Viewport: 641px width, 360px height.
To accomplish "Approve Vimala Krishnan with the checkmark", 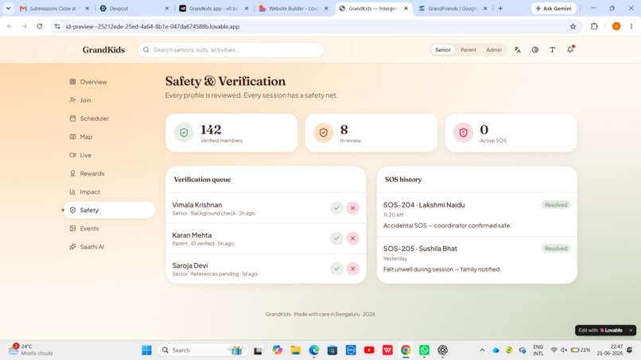I will coord(336,208).
